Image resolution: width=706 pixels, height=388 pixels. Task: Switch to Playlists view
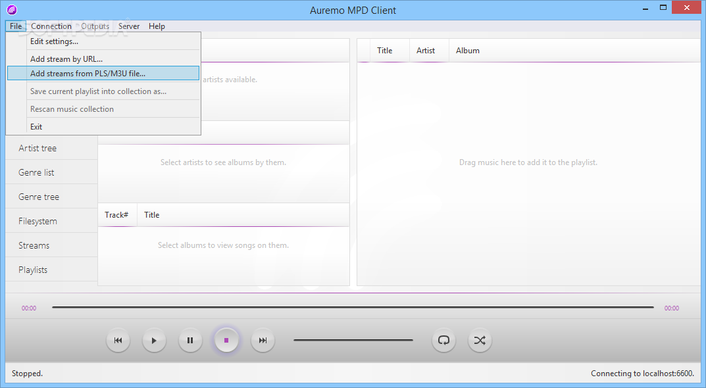(52, 270)
